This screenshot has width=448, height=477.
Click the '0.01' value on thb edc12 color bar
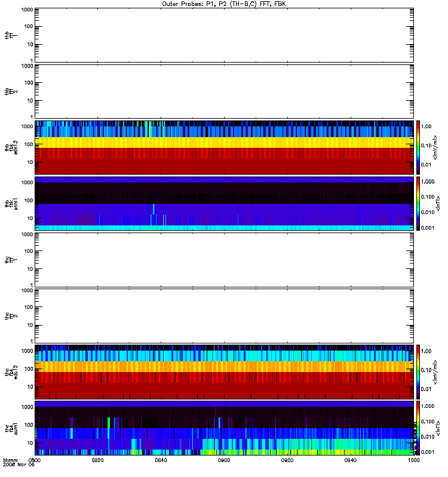coord(426,165)
